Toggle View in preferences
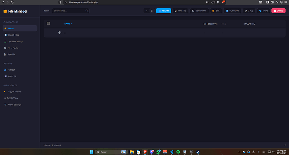This screenshot has height=155, width=289. coord(20,98)
